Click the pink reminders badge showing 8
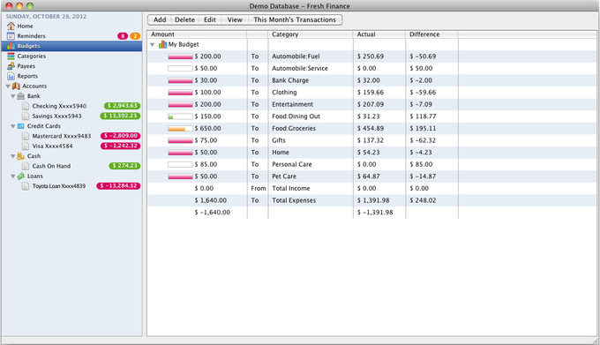The image size is (600, 345). (x=123, y=36)
